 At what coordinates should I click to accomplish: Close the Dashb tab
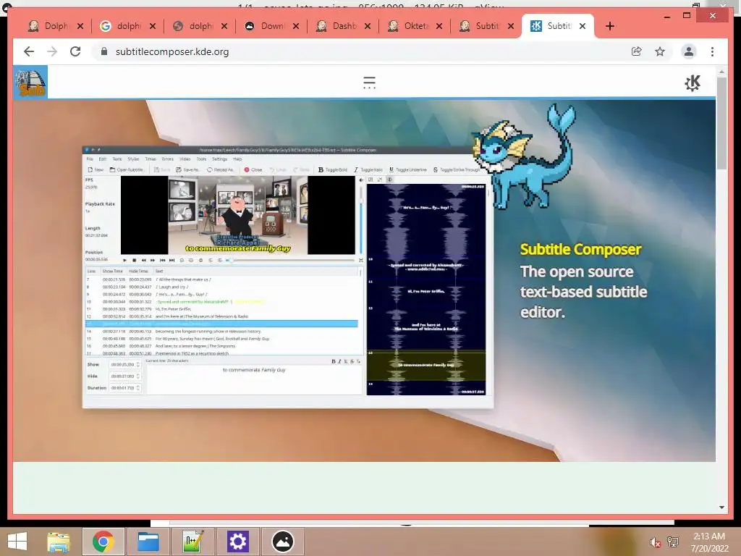368,26
